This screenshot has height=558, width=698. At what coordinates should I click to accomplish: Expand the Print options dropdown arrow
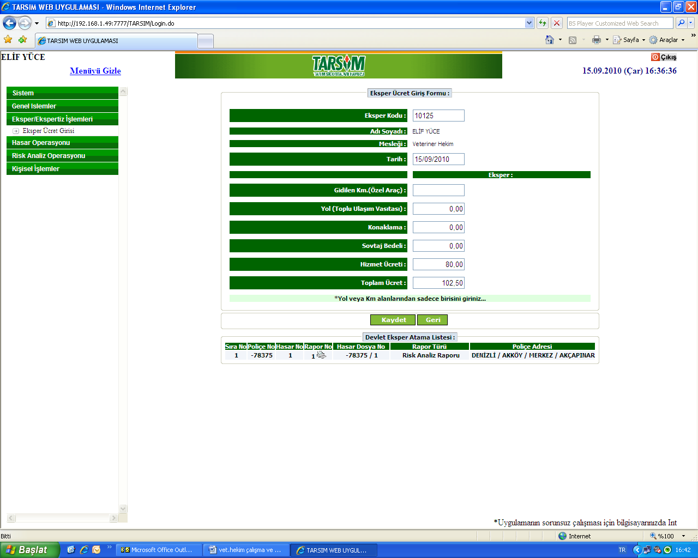(x=607, y=40)
